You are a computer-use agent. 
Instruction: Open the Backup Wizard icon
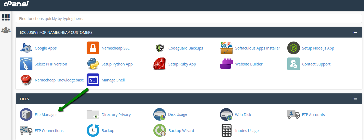point(160,131)
